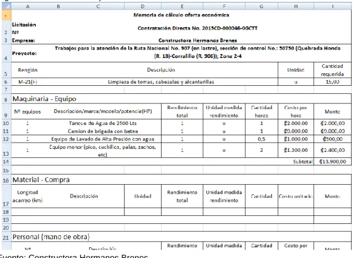
Task: Click the 'Constructora Hermanos Brenes' cell
Action: (197, 40)
